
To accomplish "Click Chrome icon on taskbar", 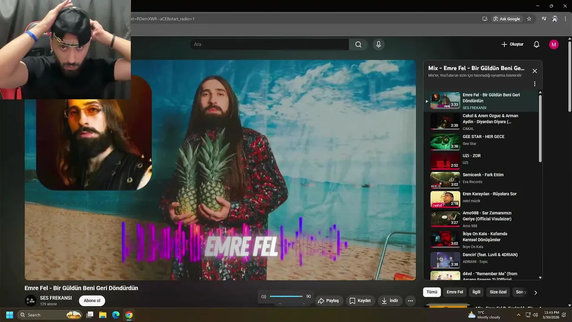I will [129, 315].
